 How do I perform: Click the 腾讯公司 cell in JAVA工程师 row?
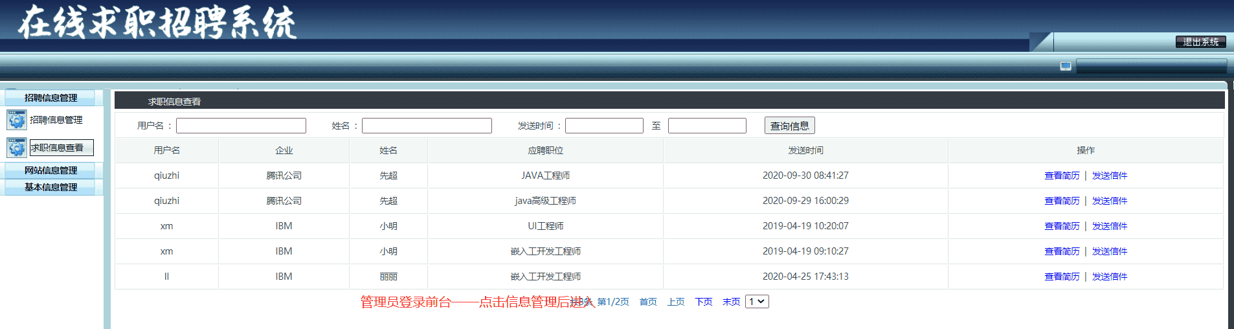pyautogui.click(x=284, y=176)
